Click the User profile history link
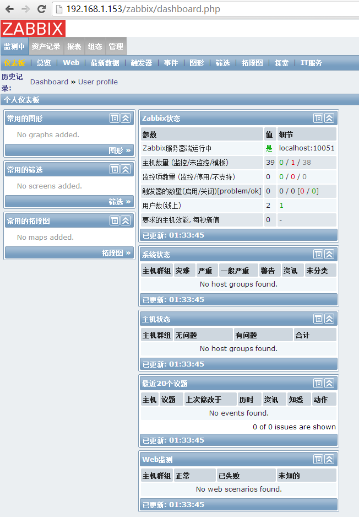The height and width of the screenshot is (517, 359). coord(98,82)
